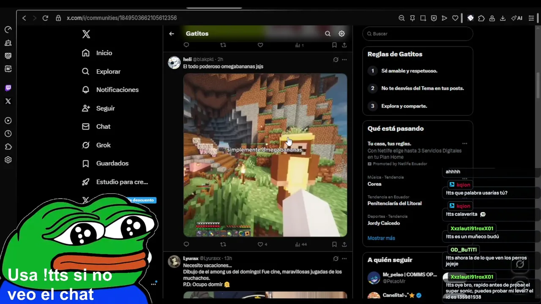Image resolution: width=541 pixels, height=304 pixels.
Task: Open the player icon in browser sidebar
Action: point(8,120)
